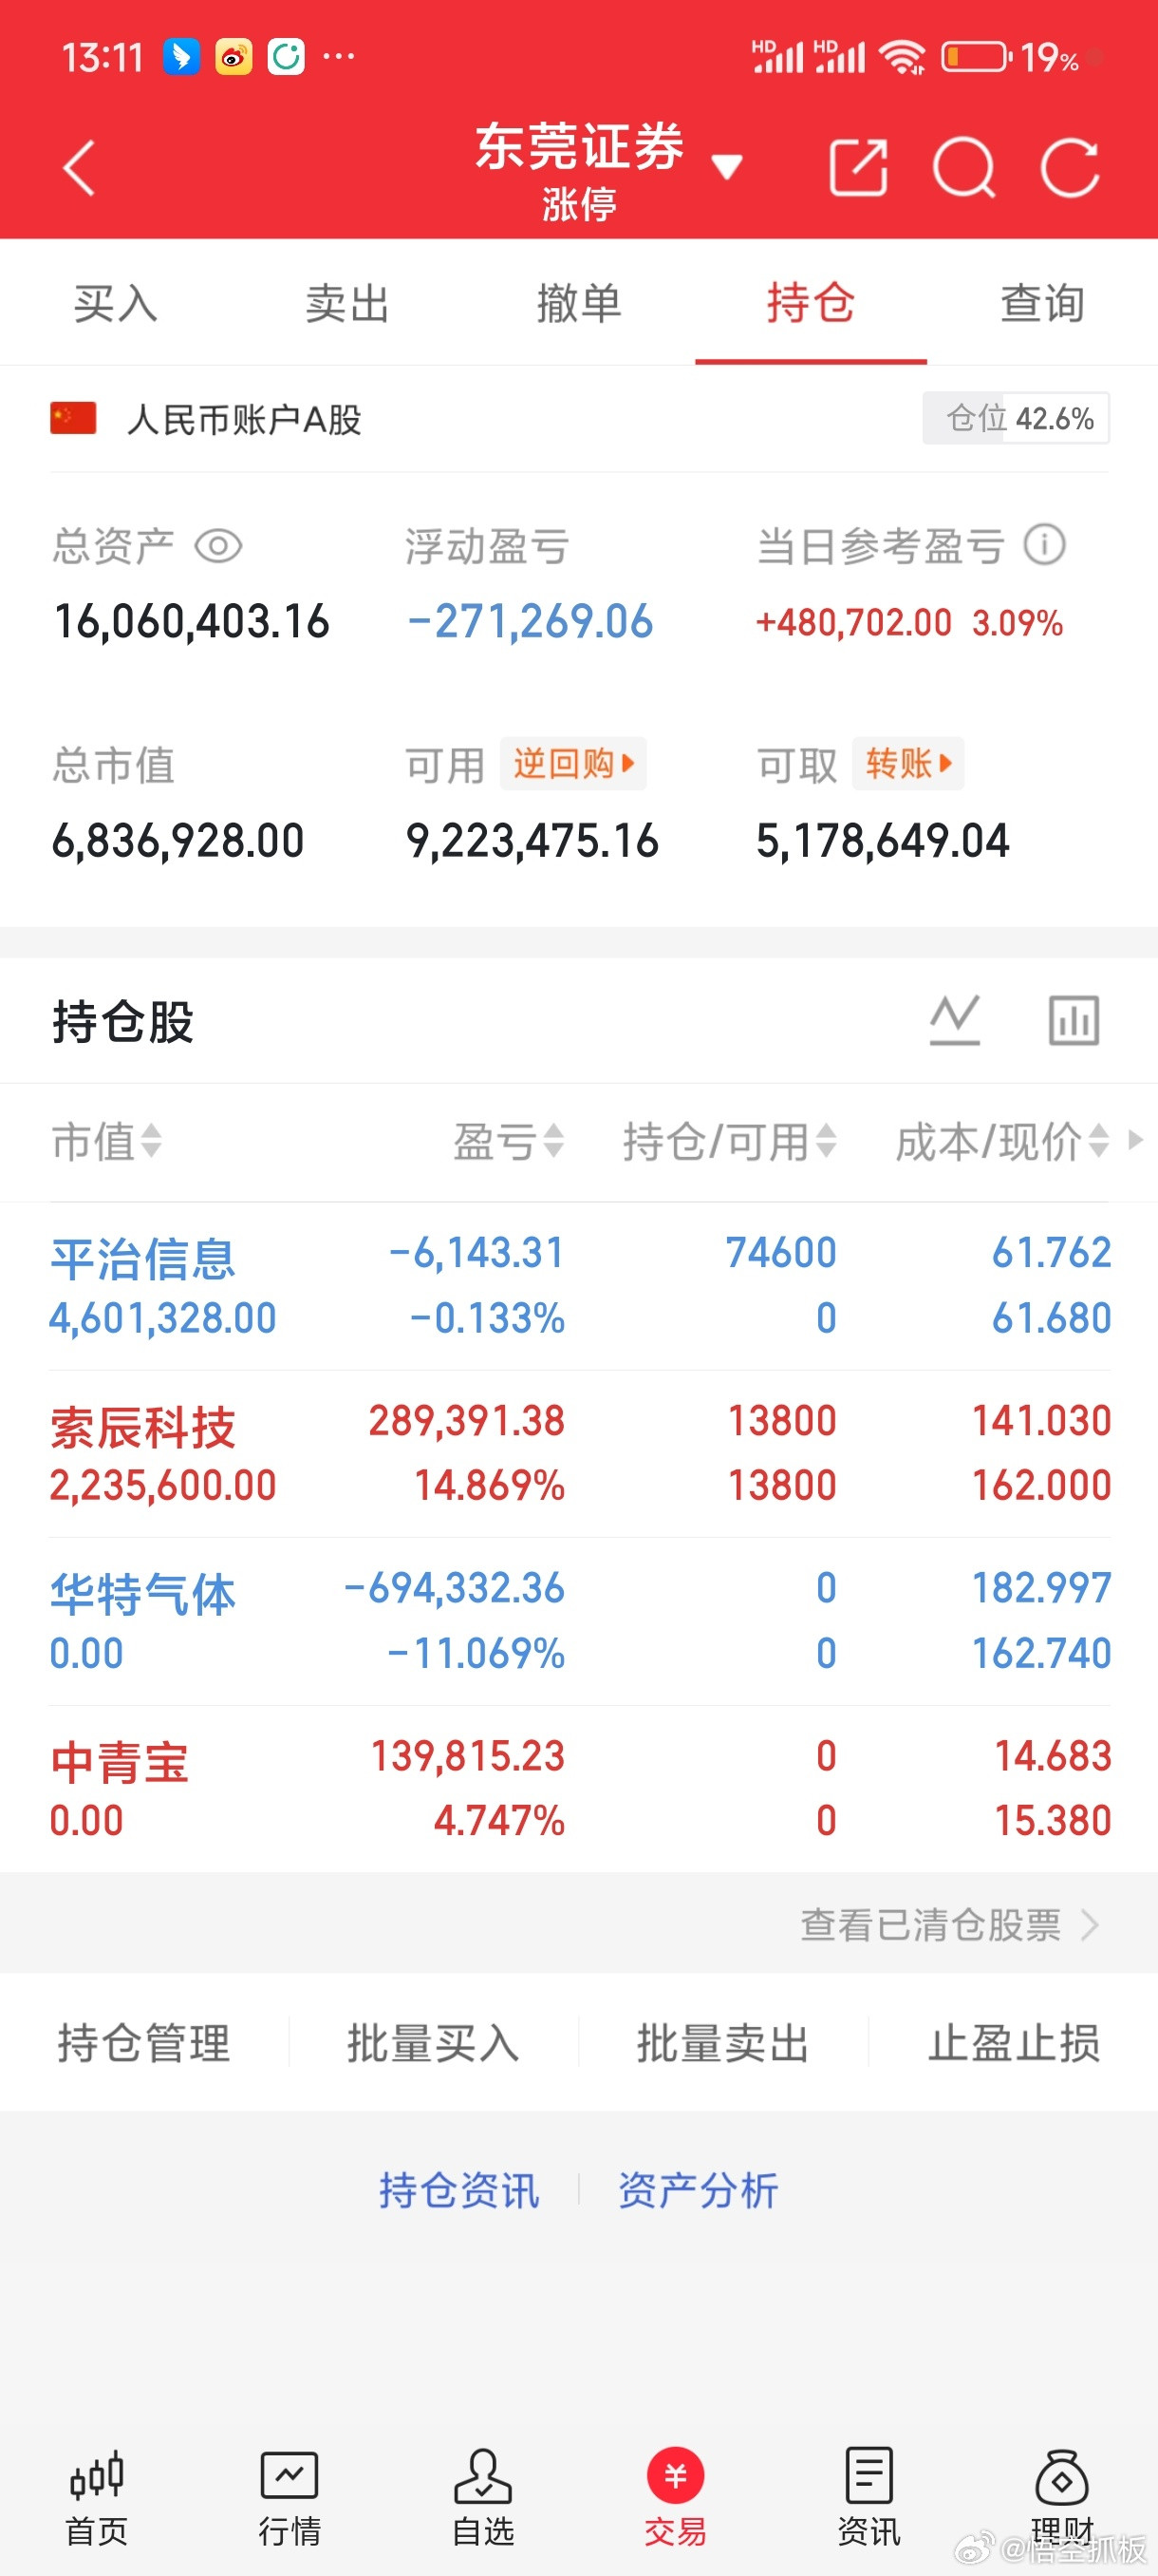This screenshot has width=1158, height=2576.
Task: Go to 理财 in bottom navigation
Action: click(1062, 2496)
